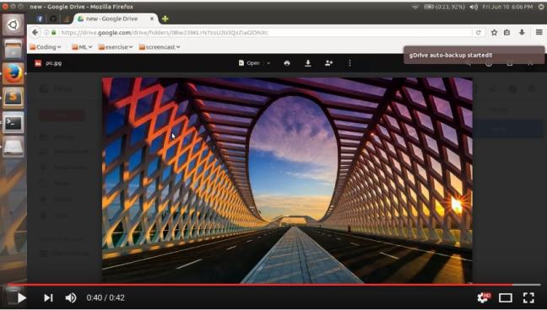The image size is (547, 310).
Task: Share pic.jpg with add people icon
Action: 328,63
